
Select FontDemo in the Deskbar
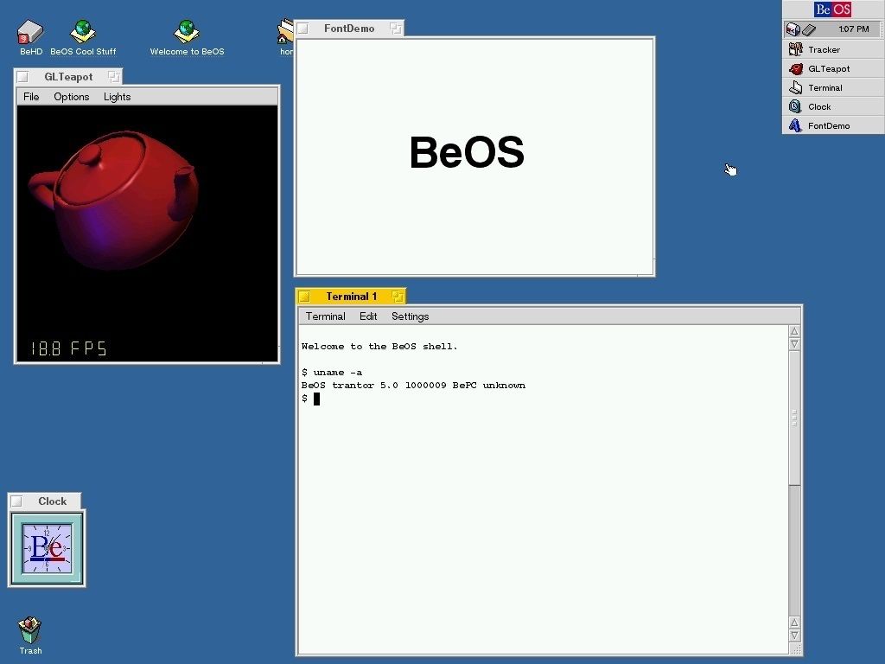[828, 126]
